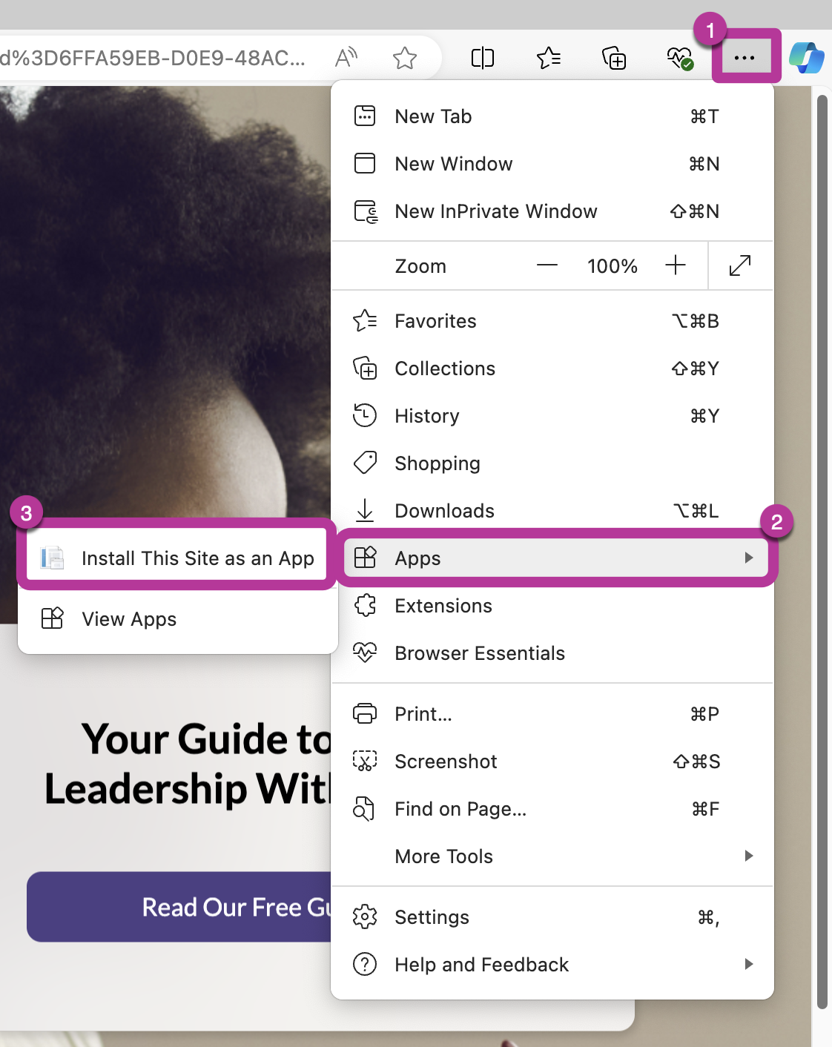
Task: Click the Read Aloud icon in address bar
Action: [346, 58]
